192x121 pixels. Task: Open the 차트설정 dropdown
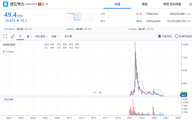(x=42, y=36)
